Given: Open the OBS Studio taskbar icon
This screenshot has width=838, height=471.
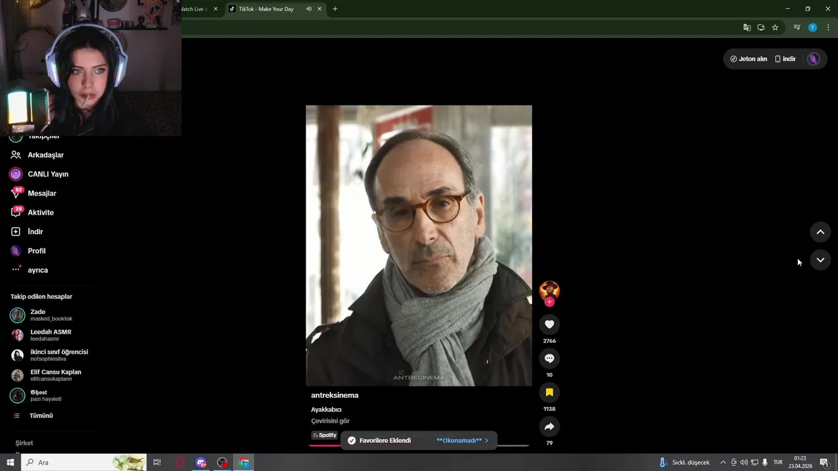Looking at the screenshot, I should point(223,462).
